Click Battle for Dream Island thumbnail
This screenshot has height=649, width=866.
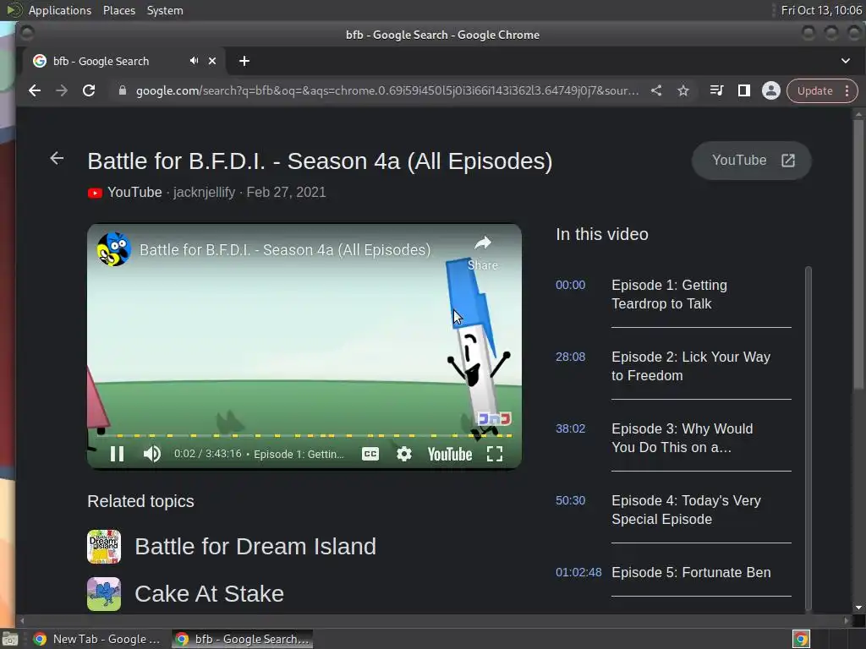pyautogui.click(x=104, y=547)
